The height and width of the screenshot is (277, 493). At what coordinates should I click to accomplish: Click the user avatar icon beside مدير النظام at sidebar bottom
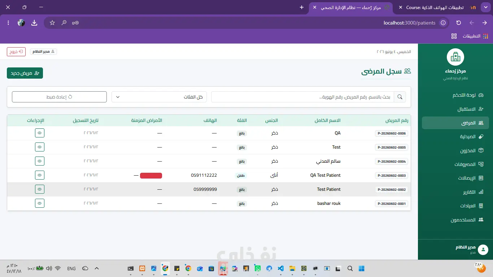tap(483, 250)
